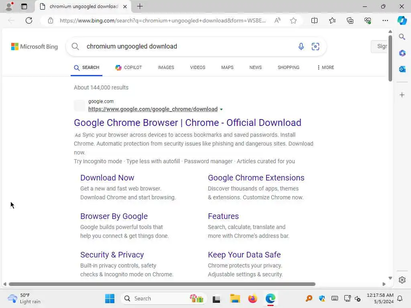Open Microsoft Edge taskbar icon

point(270,298)
